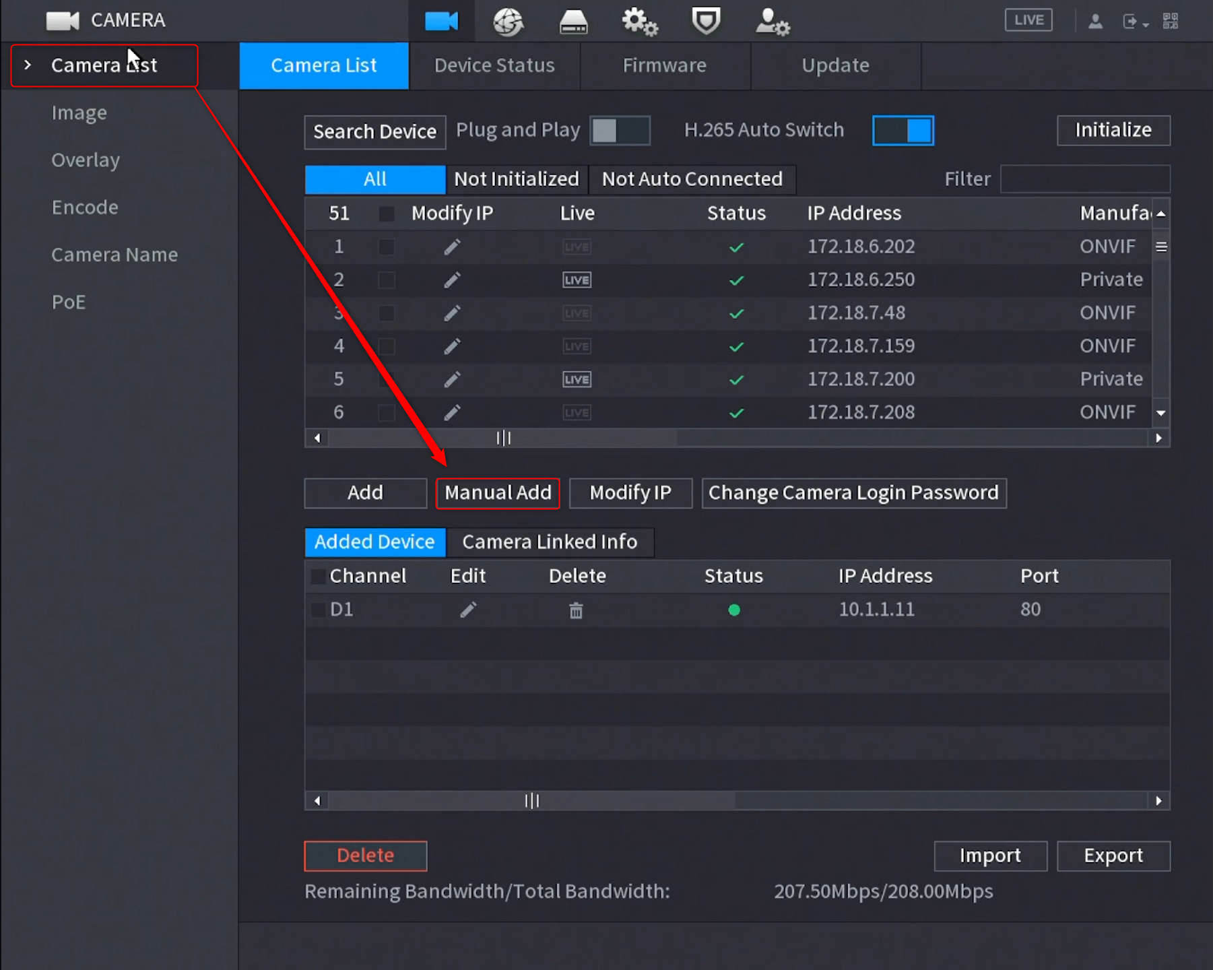Toggle the H.265 Auto Switch
The height and width of the screenshot is (970, 1213).
click(x=903, y=131)
